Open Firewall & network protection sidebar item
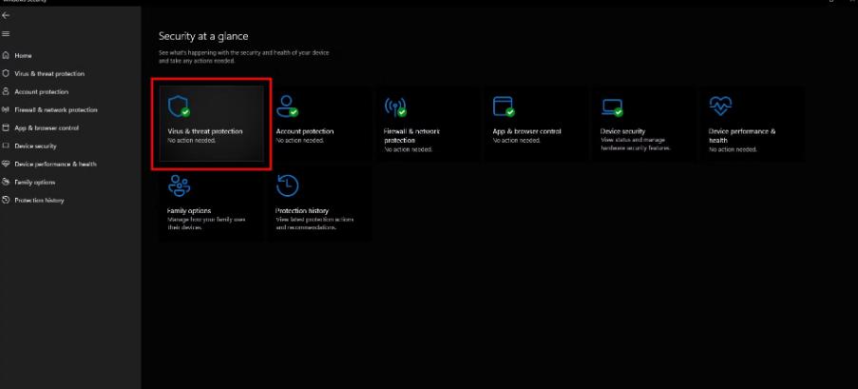Image resolution: width=858 pixels, height=389 pixels. [x=56, y=109]
